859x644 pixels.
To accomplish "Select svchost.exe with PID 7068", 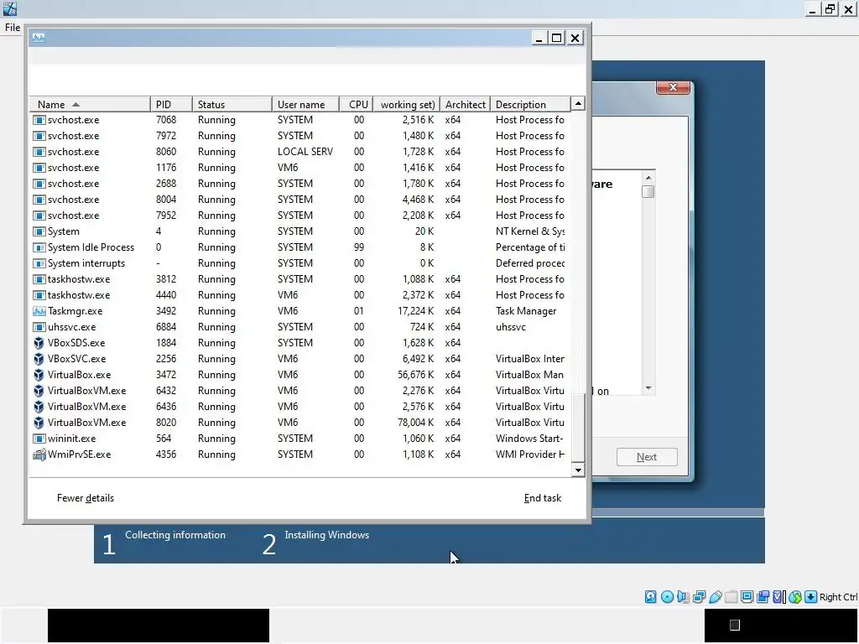I will [x=300, y=120].
